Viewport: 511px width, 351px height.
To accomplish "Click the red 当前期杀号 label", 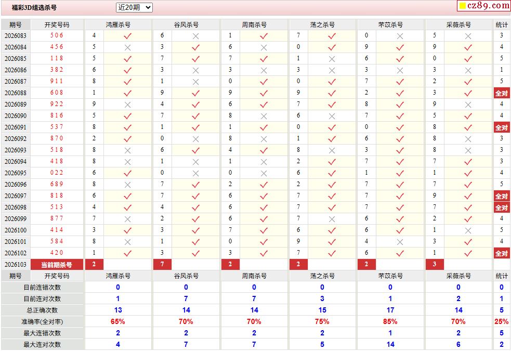I will click(x=57, y=265).
